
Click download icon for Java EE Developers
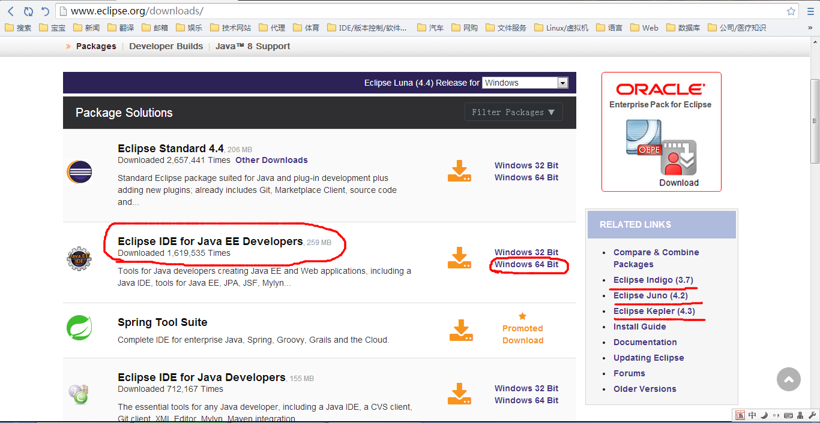[459, 258]
